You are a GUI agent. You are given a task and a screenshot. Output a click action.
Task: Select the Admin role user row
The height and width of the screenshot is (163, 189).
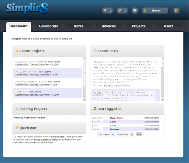pos(126,122)
